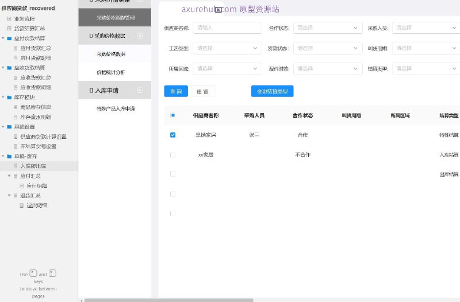Collapse the 草稿-废弃 tree arrow

pyautogui.click(x=3, y=156)
